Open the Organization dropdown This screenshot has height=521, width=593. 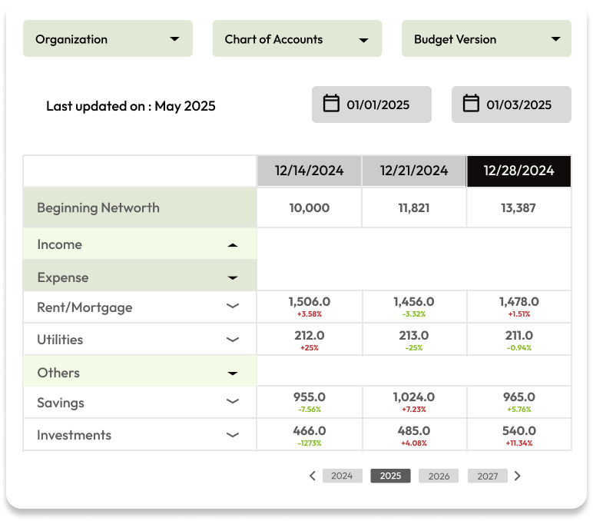pyautogui.click(x=108, y=38)
